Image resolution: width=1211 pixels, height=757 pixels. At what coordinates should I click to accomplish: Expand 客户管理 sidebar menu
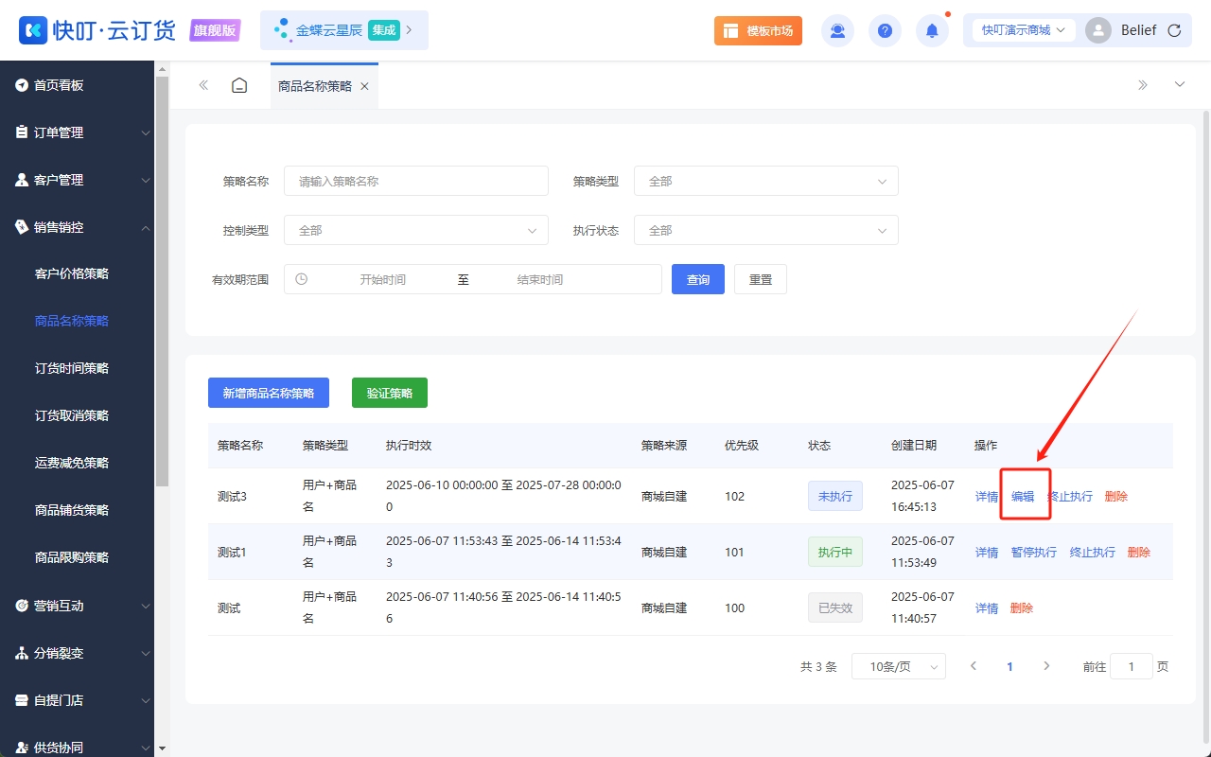pos(77,180)
